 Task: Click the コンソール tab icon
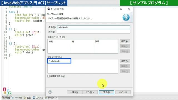(34, 97)
